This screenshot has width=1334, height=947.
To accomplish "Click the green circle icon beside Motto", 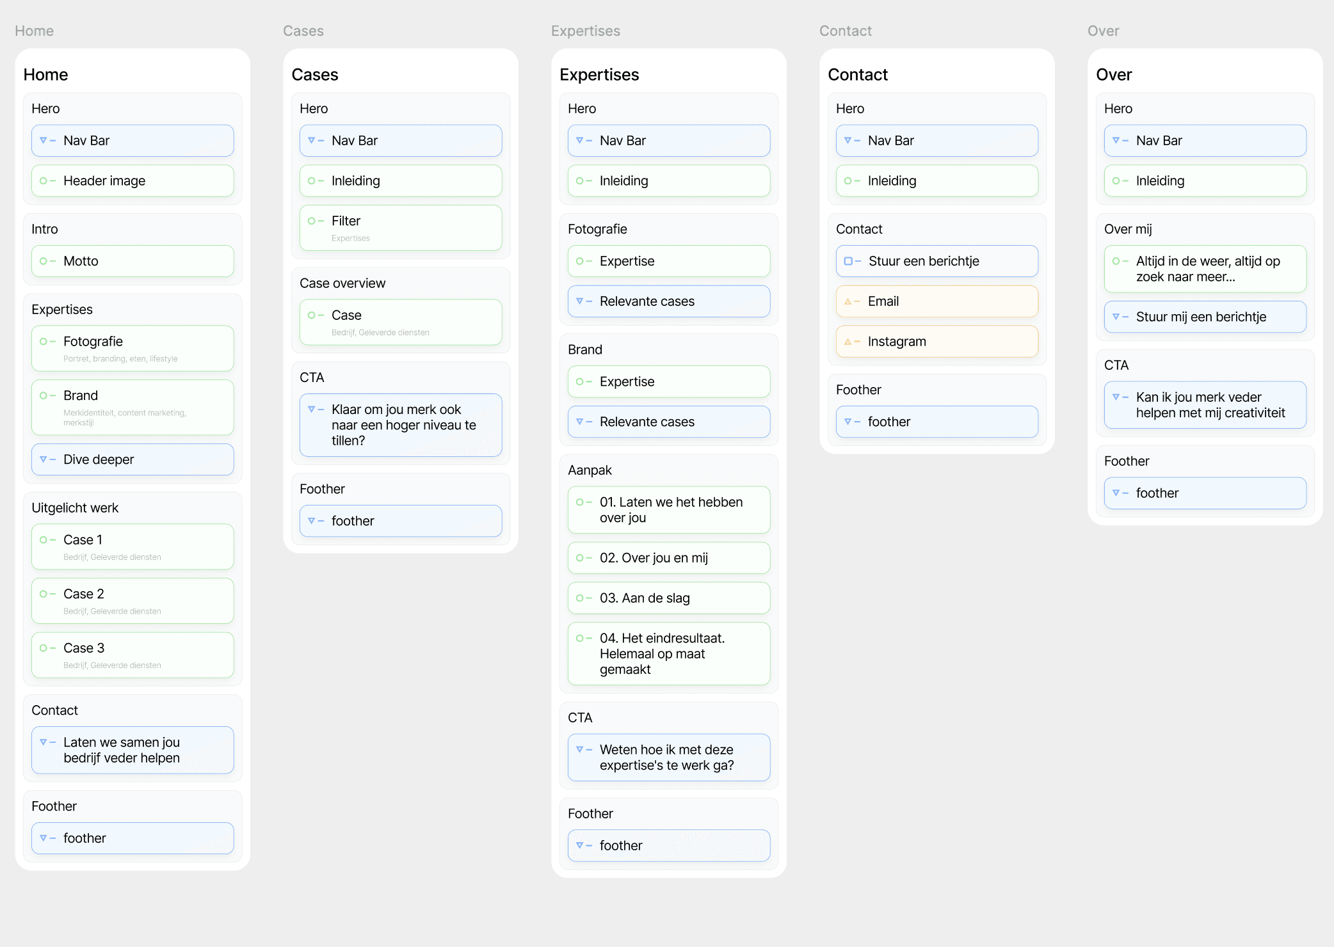I will [x=44, y=261].
